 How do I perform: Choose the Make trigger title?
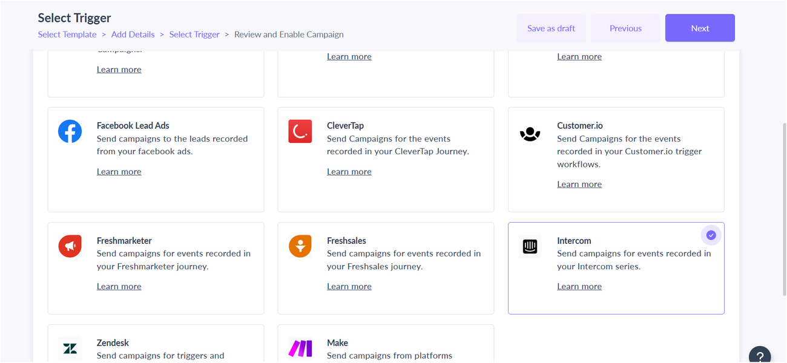pyautogui.click(x=337, y=343)
